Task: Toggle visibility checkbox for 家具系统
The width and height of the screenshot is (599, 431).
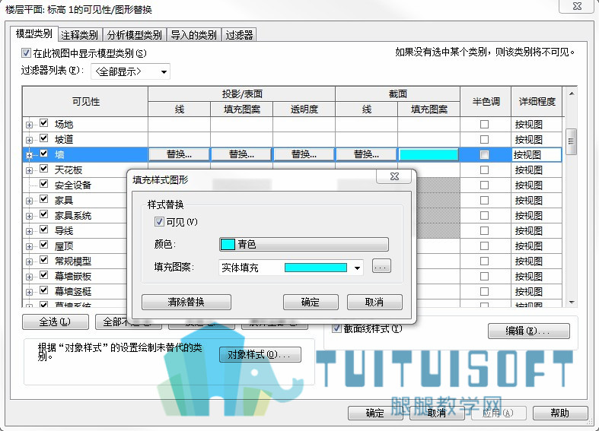Action: [44, 214]
